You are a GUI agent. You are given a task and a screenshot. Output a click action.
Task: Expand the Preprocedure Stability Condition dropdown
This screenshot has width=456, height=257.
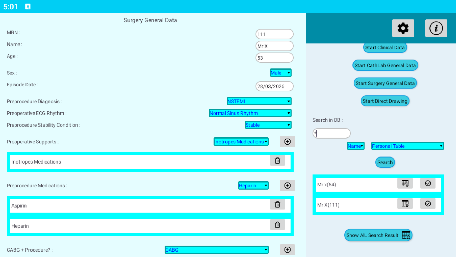coord(268,125)
